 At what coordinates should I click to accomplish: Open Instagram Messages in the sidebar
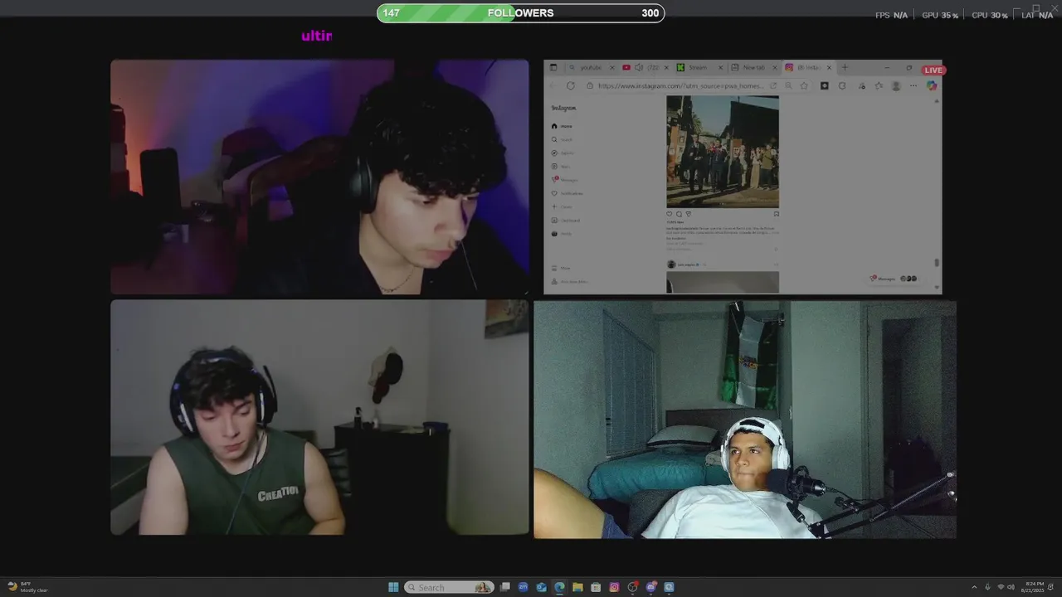pyautogui.click(x=564, y=180)
